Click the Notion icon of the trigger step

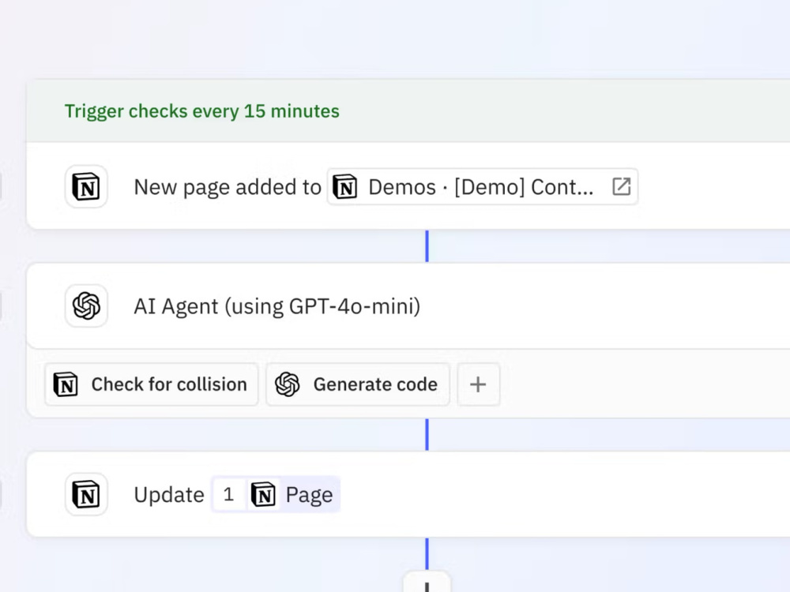coord(86,187)
